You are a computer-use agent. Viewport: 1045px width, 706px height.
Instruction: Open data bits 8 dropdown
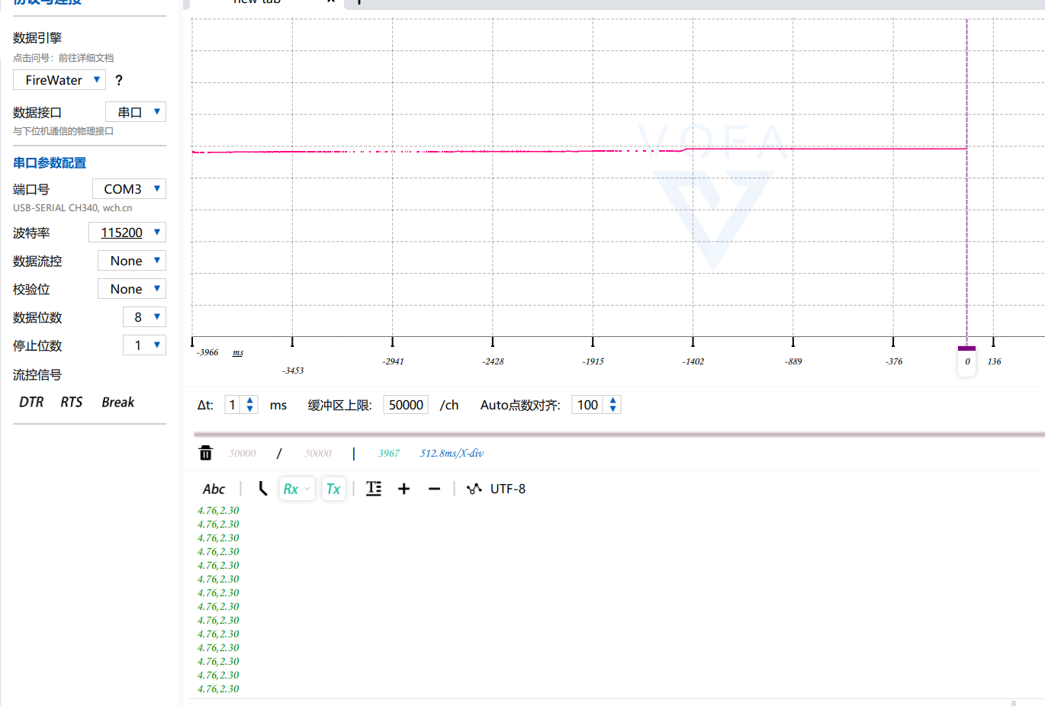pyautogui.click(x=144, y=317)
